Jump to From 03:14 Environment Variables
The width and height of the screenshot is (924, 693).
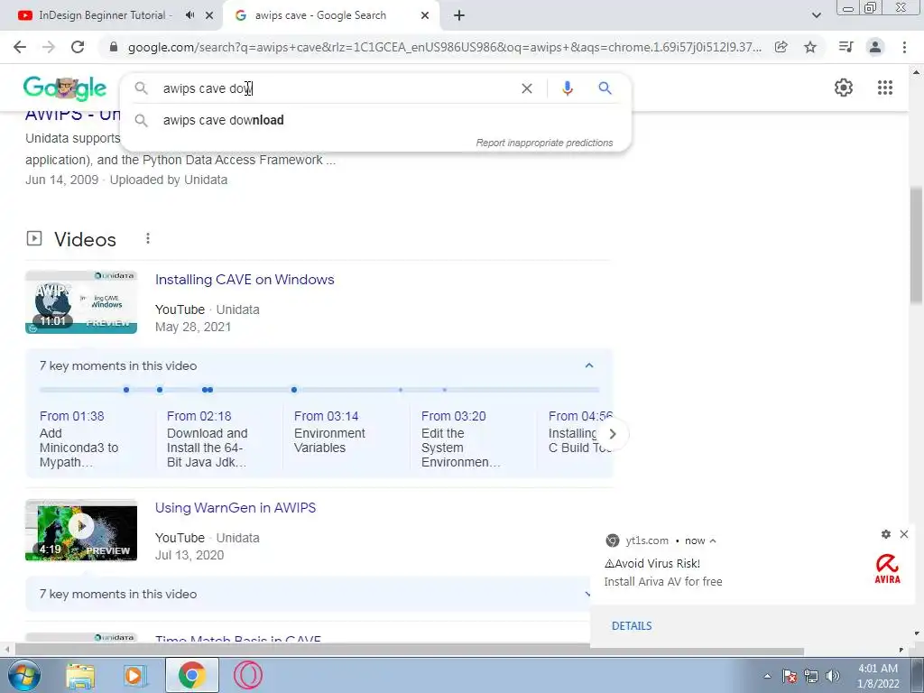coord(330,432)
